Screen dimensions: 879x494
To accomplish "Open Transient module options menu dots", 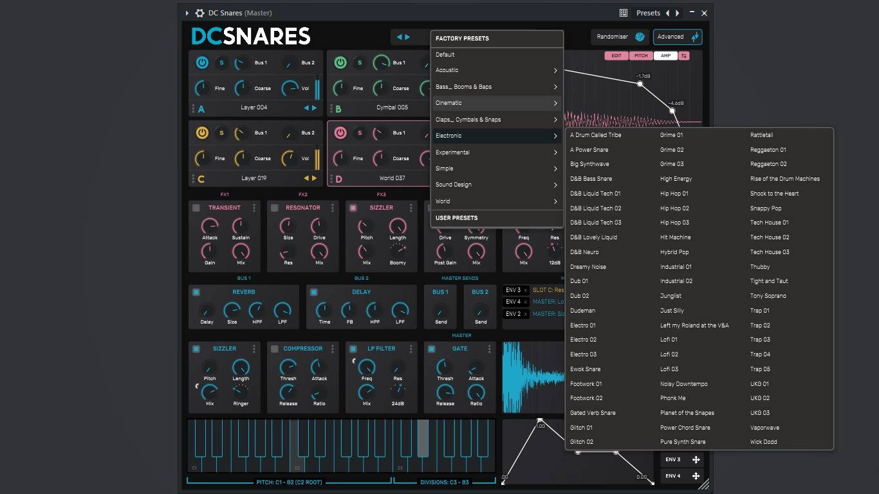I will click(254, 208).
